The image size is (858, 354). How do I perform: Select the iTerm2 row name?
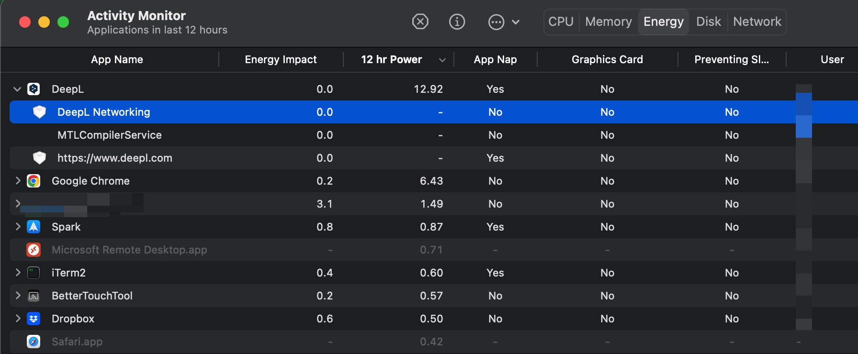[x=68, y=273]
